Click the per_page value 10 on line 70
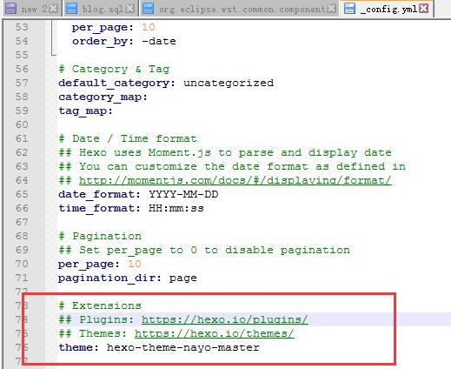 click(x=134, y=264)
